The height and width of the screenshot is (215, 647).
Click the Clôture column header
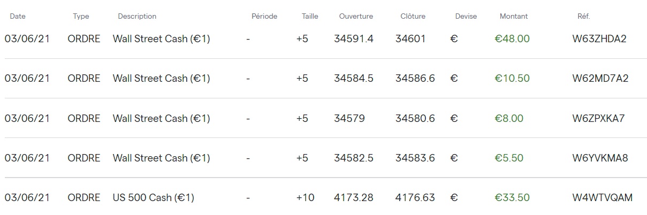point(413,16)
